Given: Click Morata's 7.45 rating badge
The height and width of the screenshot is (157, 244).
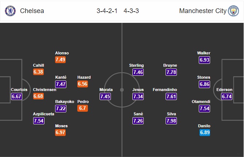Looking at the screenshot, I should coord(105,96).
